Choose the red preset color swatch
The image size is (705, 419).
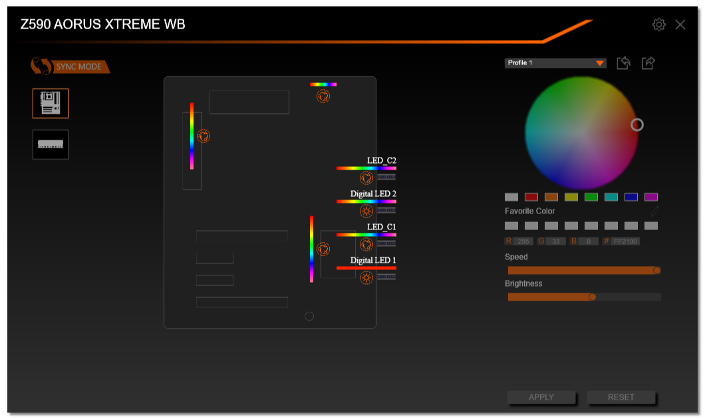531,197
